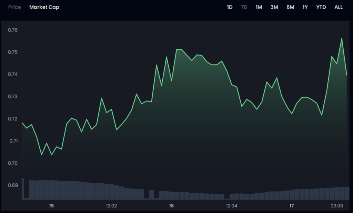Image resolution: width=353 pixels, height=213 pixels.
Task: Click the "15" date label on the x-axis
Action: 51,206
